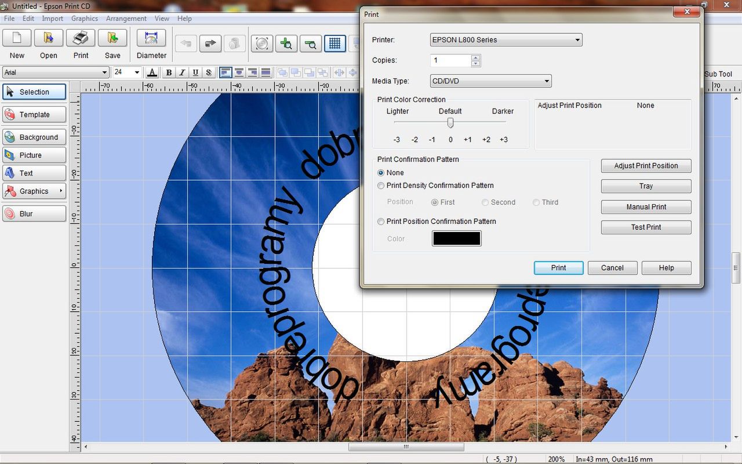Click the zoom out magnifier icon
The height and width of the screenshot is (464, 742).
(x=311, y=43)
